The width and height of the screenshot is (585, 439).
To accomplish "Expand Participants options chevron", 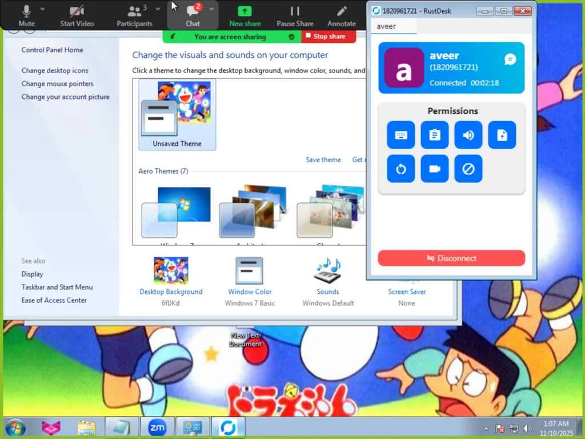I will coord(158,8).
